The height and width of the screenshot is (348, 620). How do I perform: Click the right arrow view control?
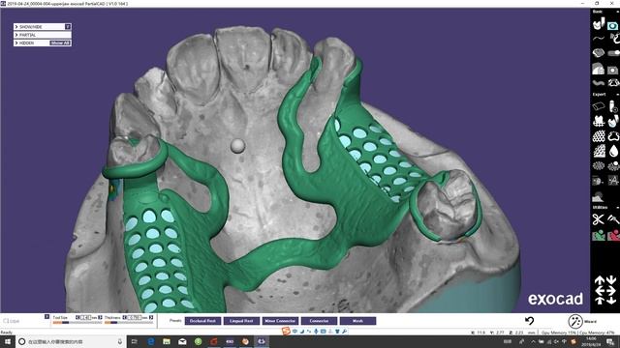(x=611, y=291)
